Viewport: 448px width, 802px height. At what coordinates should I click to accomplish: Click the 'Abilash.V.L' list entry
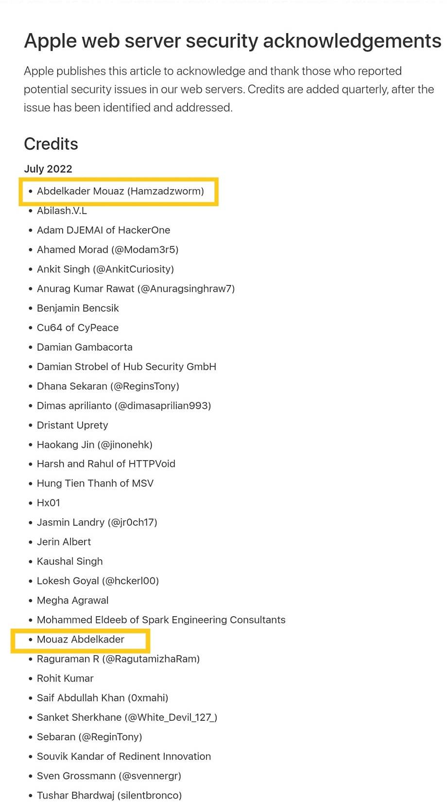(62, 211)
